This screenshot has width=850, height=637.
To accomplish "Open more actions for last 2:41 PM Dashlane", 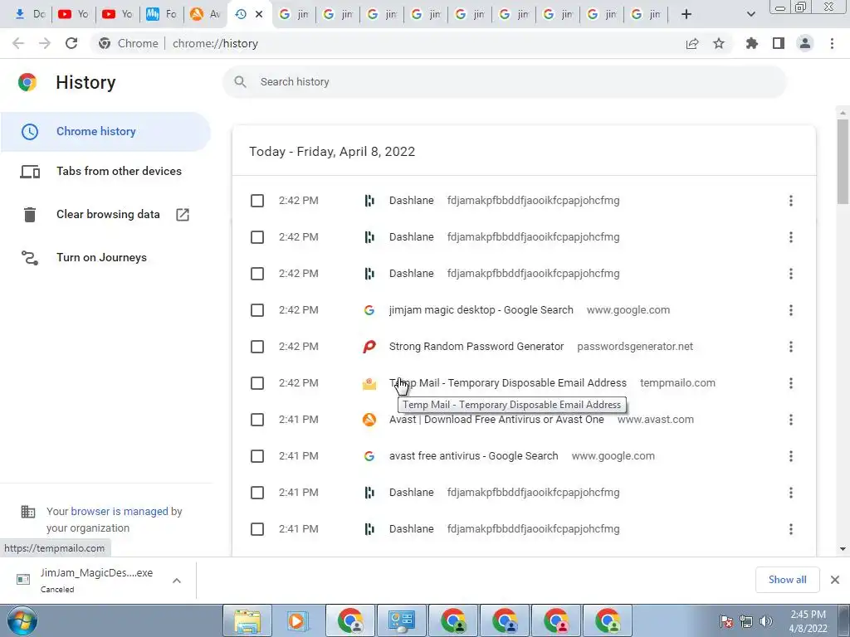I will (791, 529).
